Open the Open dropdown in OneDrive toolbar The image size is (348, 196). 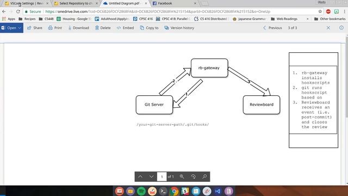pos(11,28)
